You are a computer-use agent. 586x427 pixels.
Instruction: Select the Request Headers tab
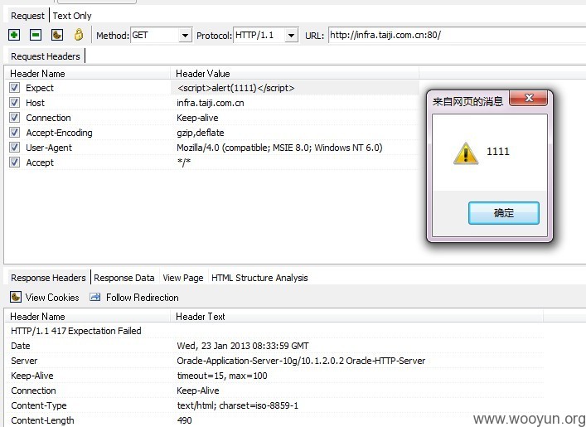tap(46, 56)
